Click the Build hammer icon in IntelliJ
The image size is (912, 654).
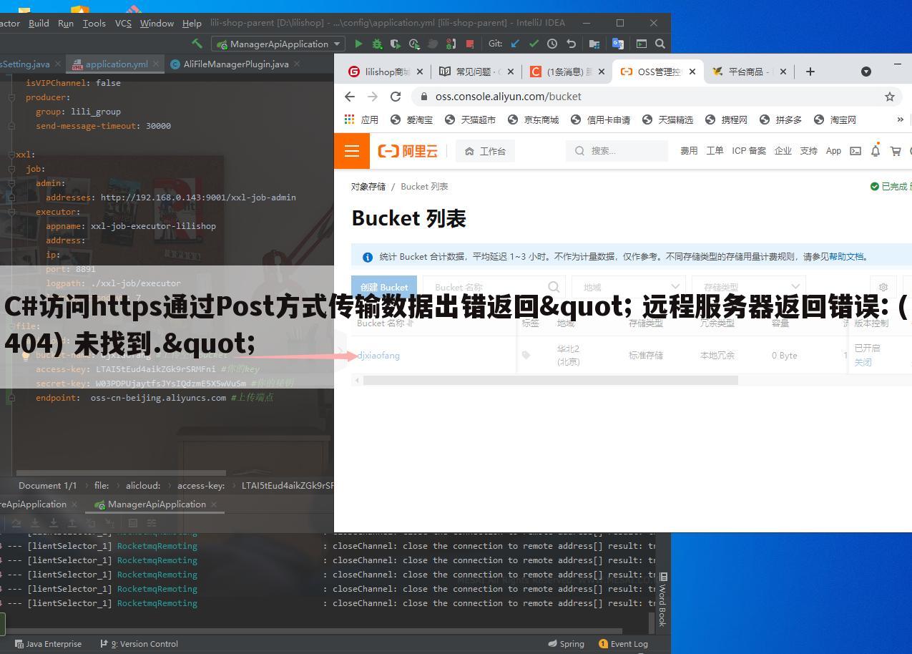(x=197, y=44)
